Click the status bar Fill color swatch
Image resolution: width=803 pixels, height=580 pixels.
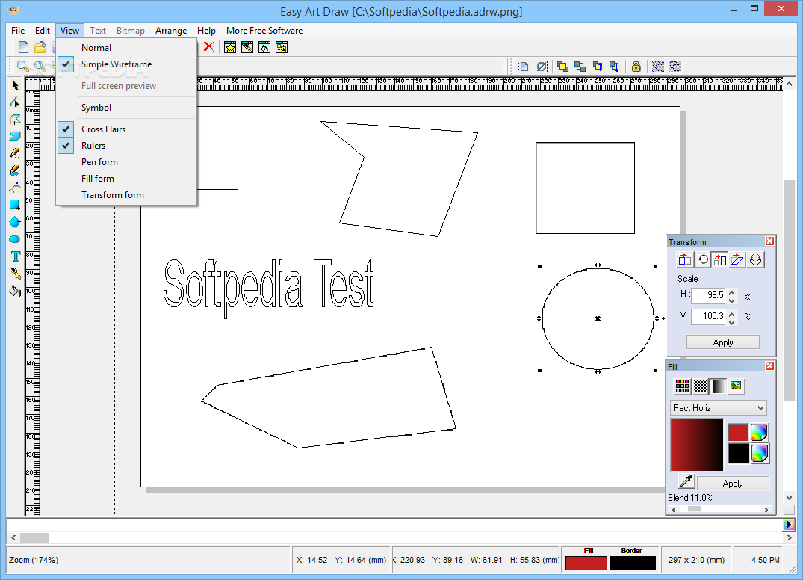(x=586, y=563)
